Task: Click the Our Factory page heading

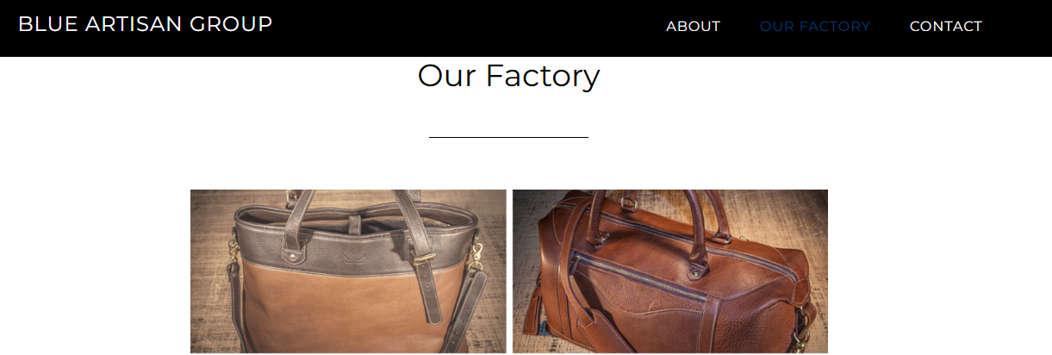Action: (x=508, y=76)
